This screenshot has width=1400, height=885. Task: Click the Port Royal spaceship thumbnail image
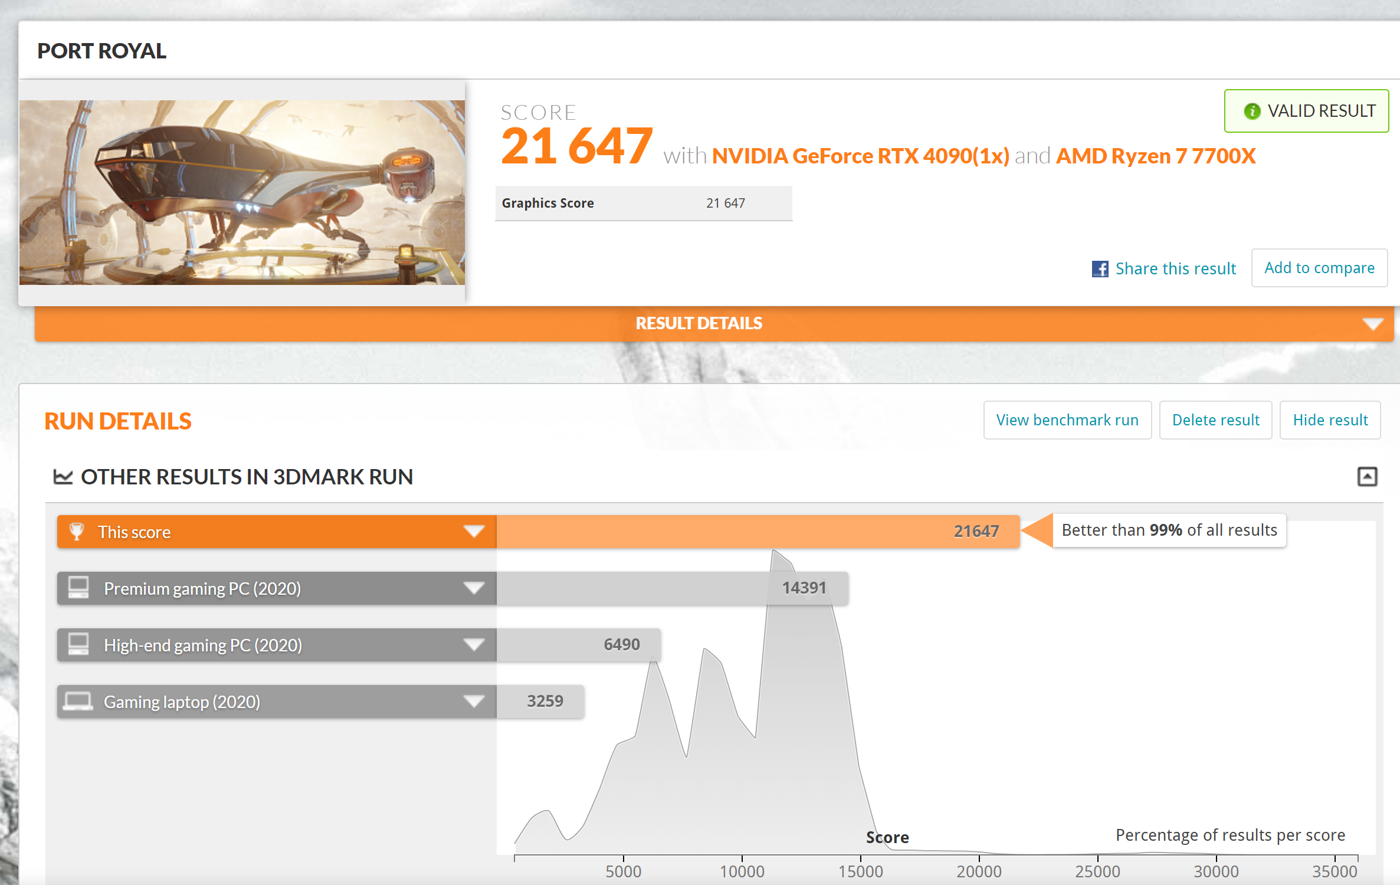242,192
